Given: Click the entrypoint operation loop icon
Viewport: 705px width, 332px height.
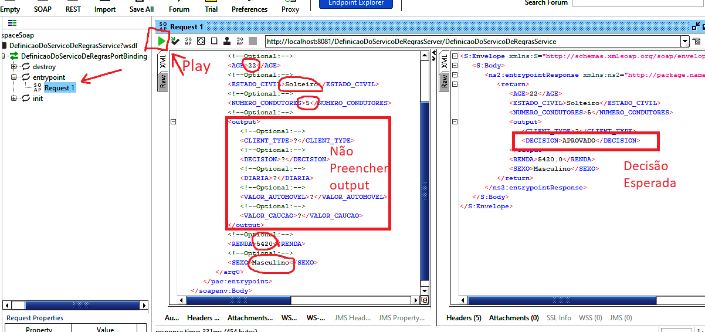Looking at the screenshot, I should point(26,77).
